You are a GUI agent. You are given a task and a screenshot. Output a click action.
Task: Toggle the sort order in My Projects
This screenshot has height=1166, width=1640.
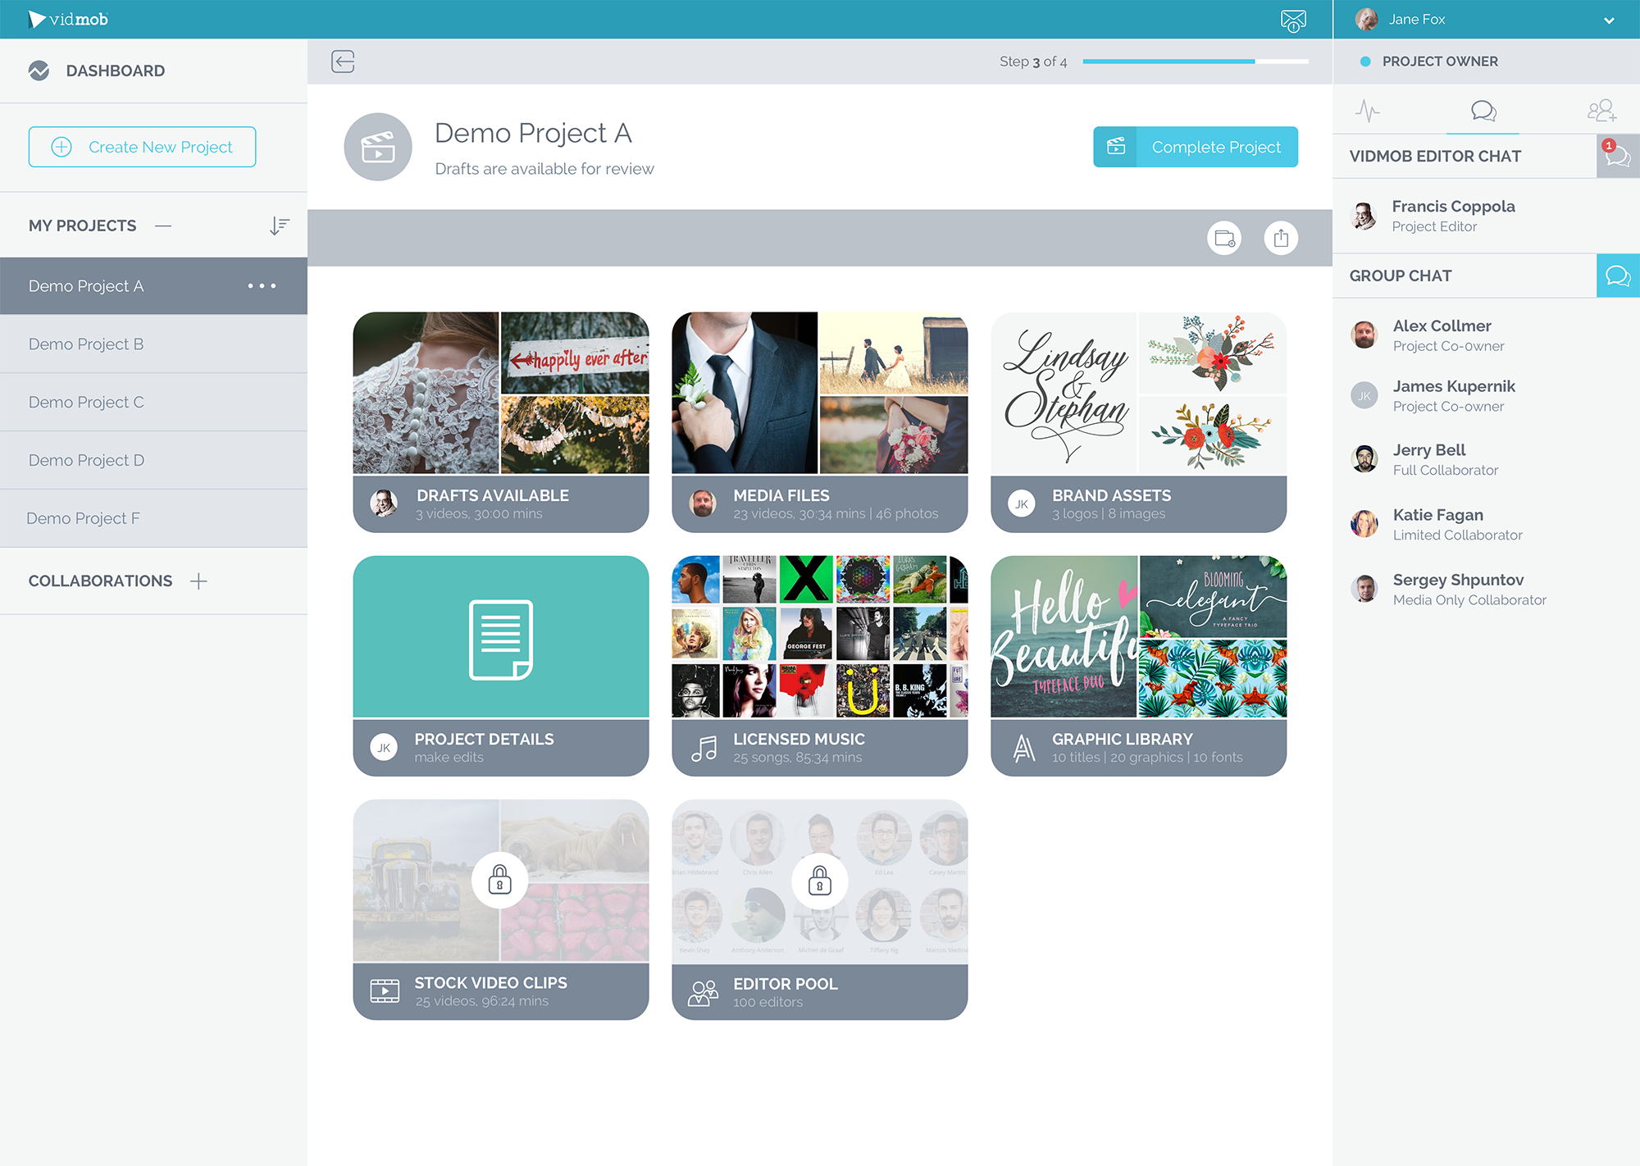pyautogui.click(x=280, y=225)
